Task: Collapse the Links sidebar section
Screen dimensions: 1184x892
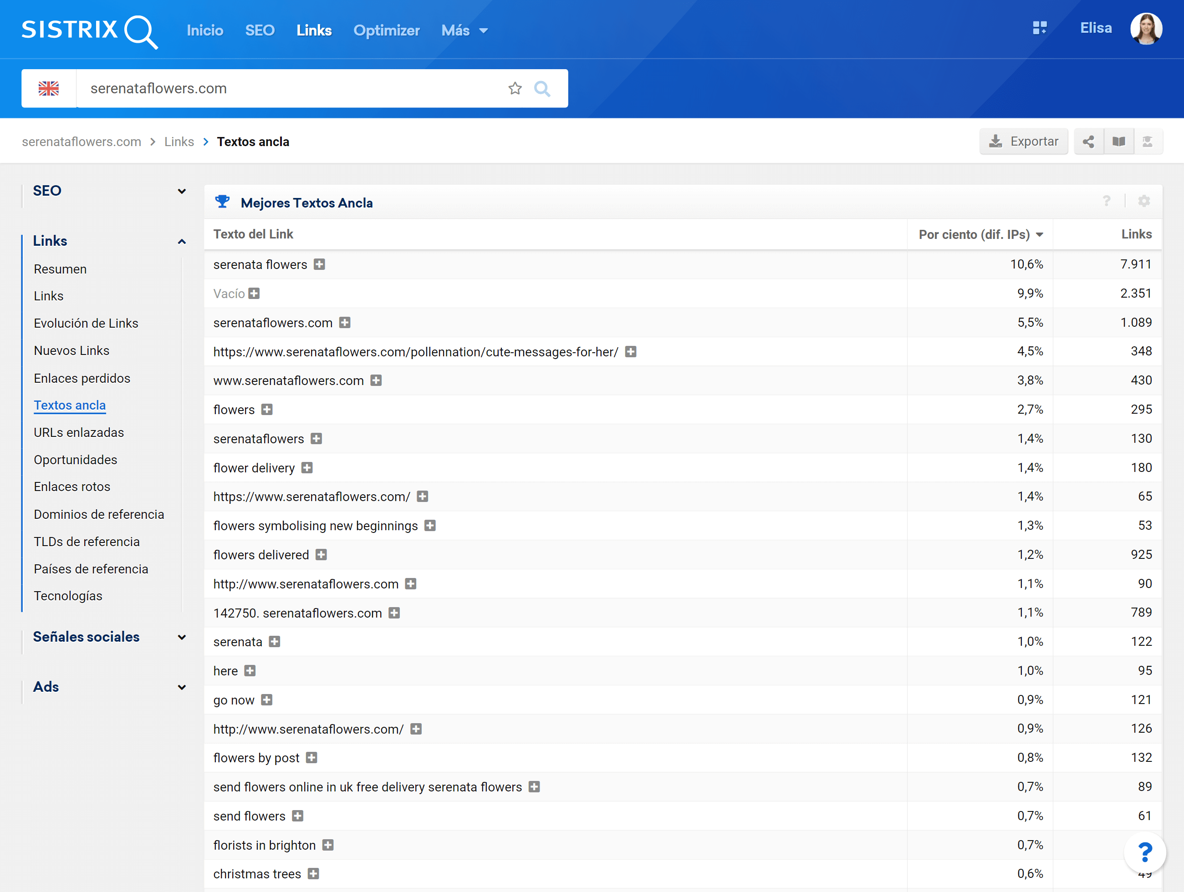Action: coord(181,242)
